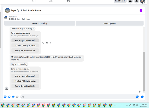This screenshot has width=149, height=108.
Task: Click the 'Superfly - 2 Beds 1 Bath House' title
Action: click(x=26, y=10)
